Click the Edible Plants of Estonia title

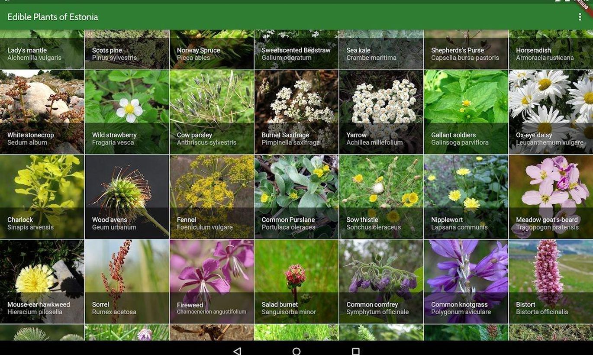(x=53, y=17)
